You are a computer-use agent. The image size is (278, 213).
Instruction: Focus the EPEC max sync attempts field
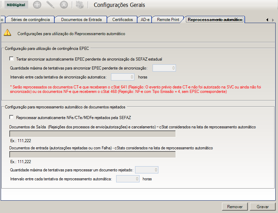coord(164,68)
